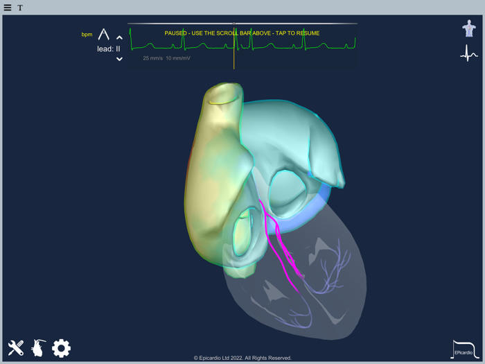
Task: Click the '10 mm/mV' gain label
Action: [178, 58]
